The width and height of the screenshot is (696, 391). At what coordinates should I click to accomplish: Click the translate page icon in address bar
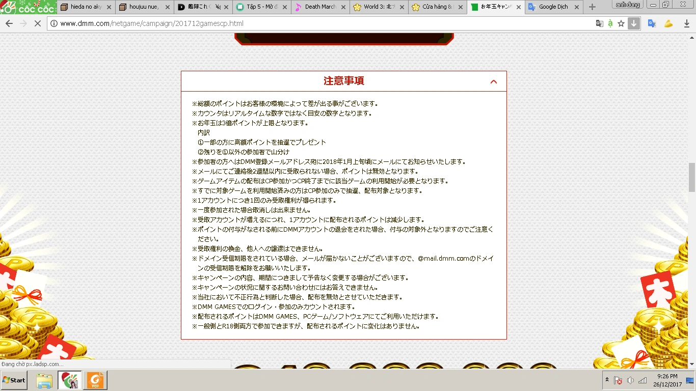600,23
